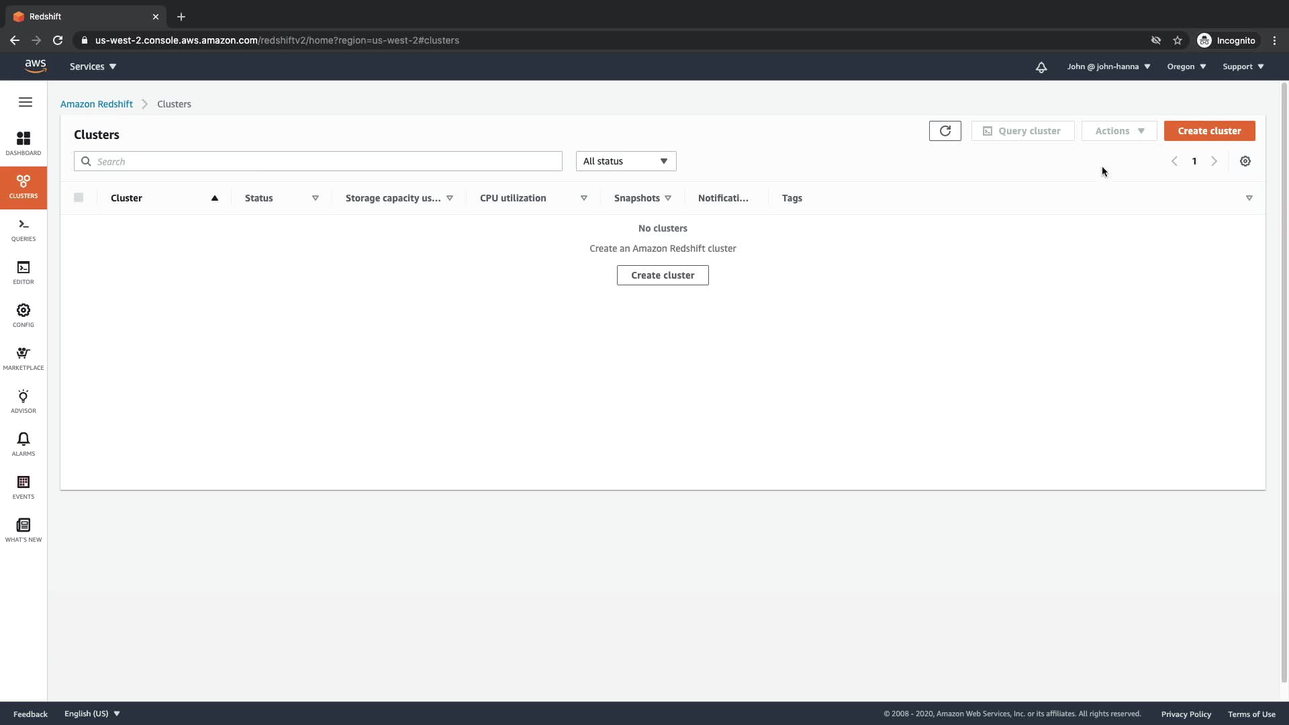Open the Services menu
1289x725 pixels.
coord(93,66)
